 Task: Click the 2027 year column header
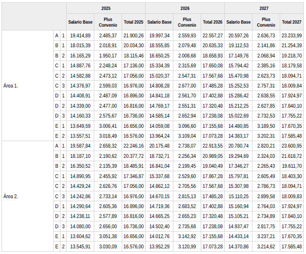pos(264,8)
